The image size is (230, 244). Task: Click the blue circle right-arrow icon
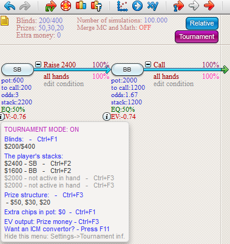click(x=137, y=6)
